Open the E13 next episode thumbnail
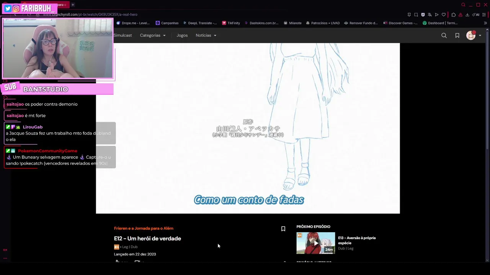Viewport: 490px width, 275px height. click(x=316, y=243)
